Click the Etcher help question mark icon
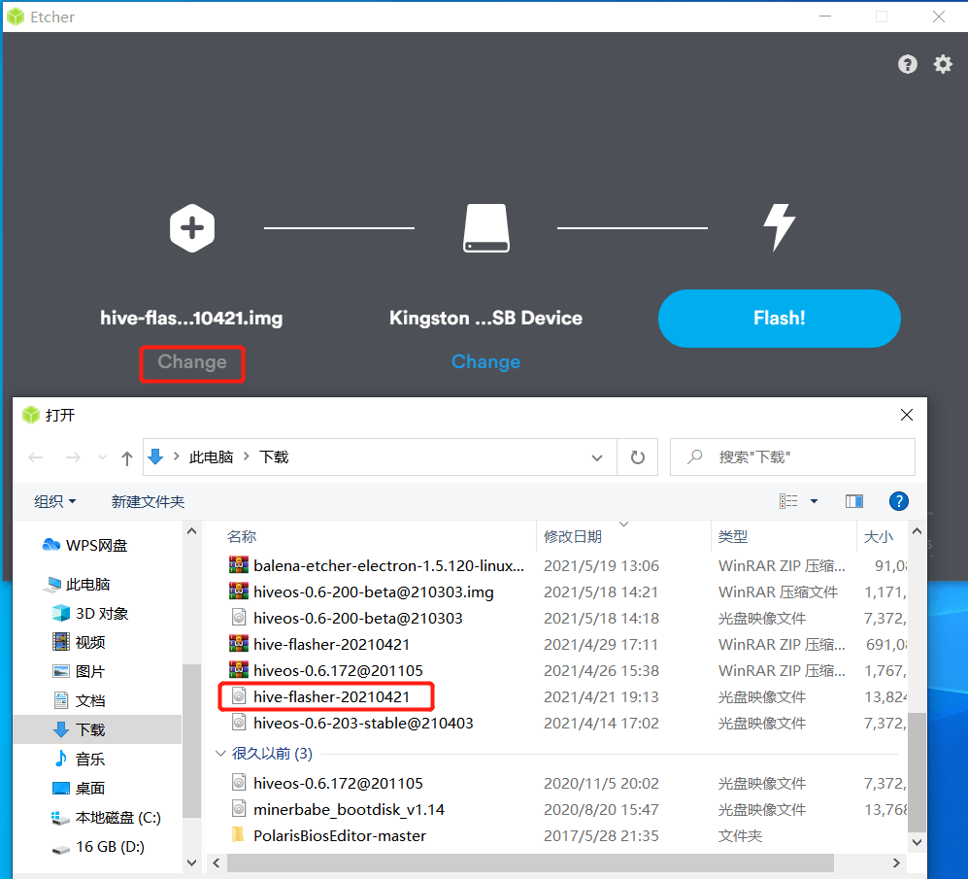 click(908, 64)
